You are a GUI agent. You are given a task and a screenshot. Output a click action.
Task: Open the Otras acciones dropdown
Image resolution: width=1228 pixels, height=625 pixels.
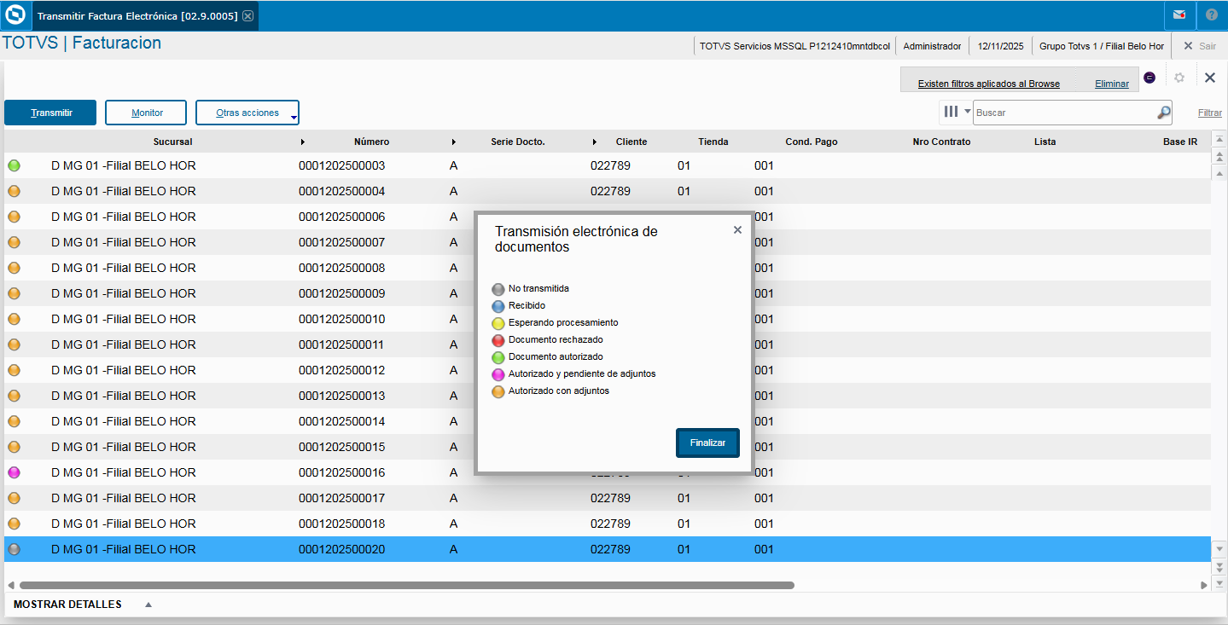point(247,113)
